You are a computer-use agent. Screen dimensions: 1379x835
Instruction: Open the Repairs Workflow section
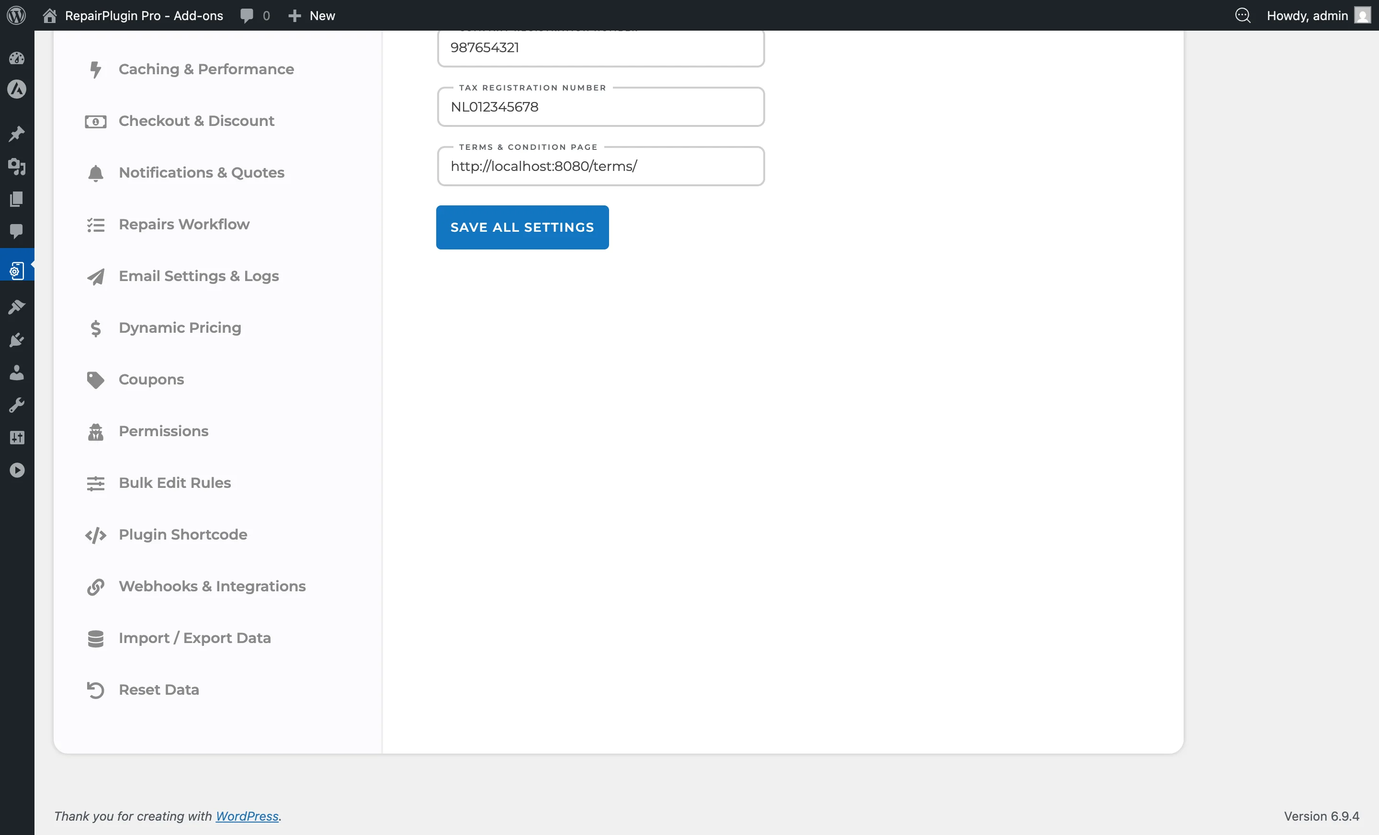pyautogui.click(x=183, y=224)
